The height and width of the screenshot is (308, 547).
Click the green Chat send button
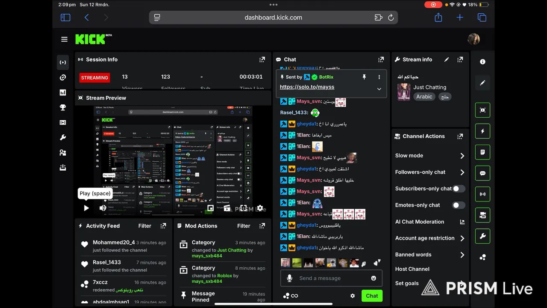point(372,296)
